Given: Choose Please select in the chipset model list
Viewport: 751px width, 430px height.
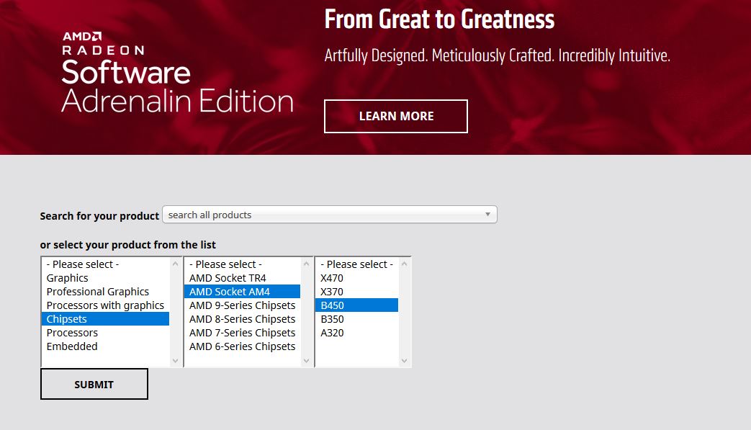Looking at the screenshot, I should point(357,264).
